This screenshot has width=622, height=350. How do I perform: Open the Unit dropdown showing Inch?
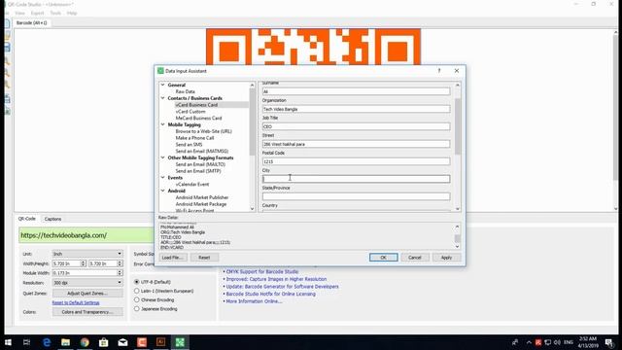[87, 254]
